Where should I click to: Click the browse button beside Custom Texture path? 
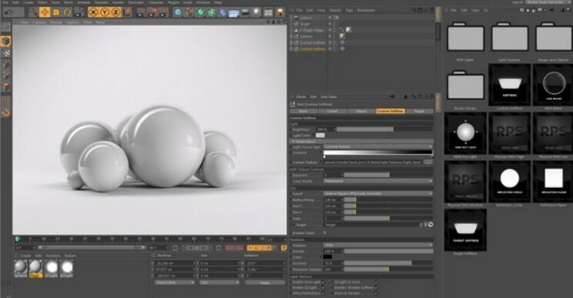pos(428,162)
